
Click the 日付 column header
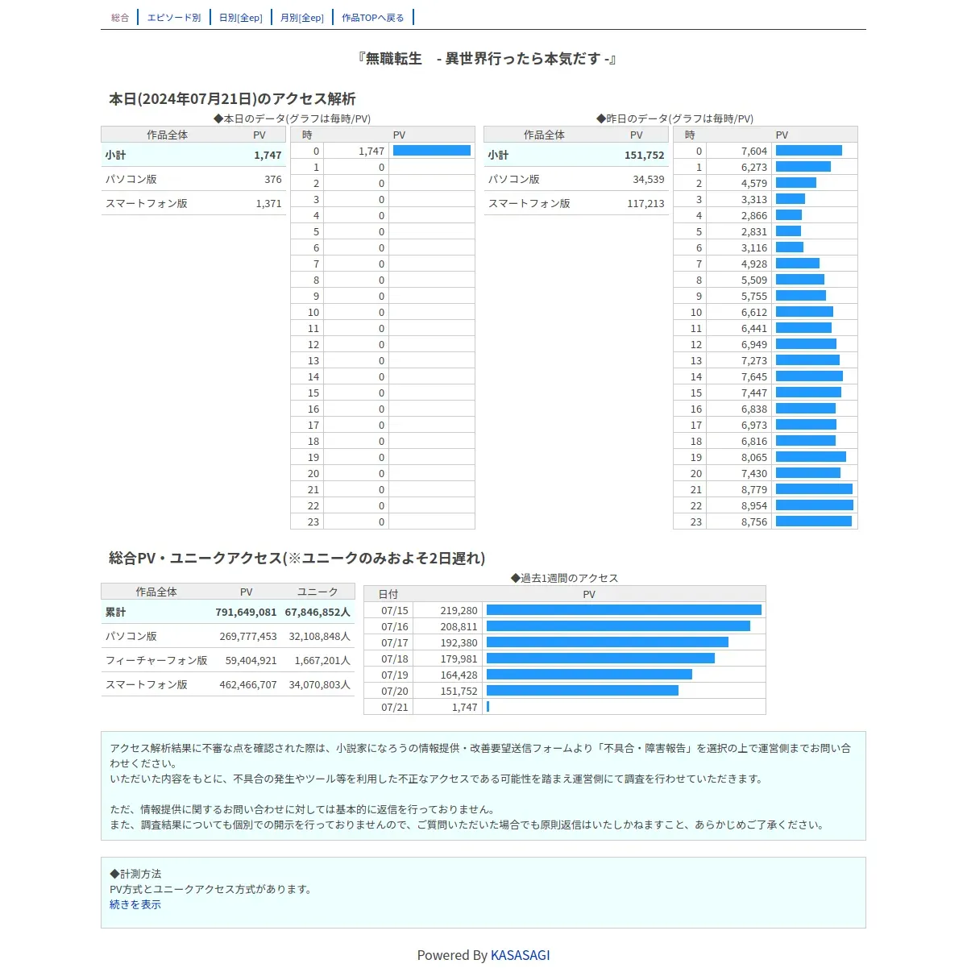click(x=388, y=594)
